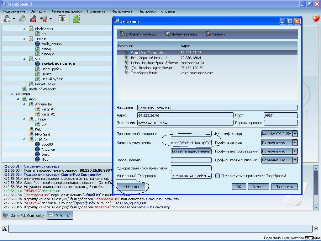Confirm bookmark with OK button
The image size is (321, 241).
[x=239, y=187]
